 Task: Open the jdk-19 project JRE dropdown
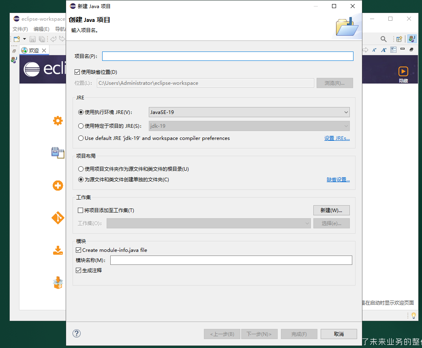(249, 126)
